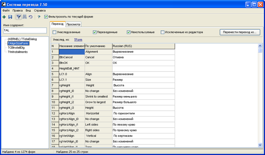Select TfmInstallments in the tree

18,52
